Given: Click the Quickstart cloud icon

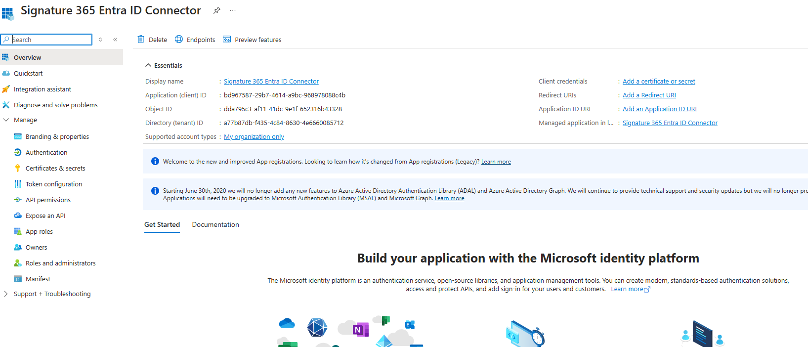Looking at the screenshot, I should pyautogui.click(x=6, y=73).
